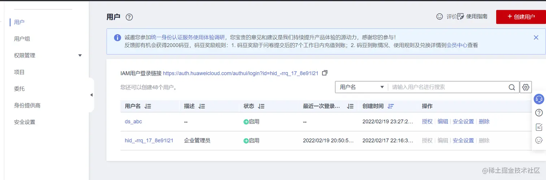Sort by 用户名 column icon
Screen dimensions: 546x180
(x=147, y=107)
